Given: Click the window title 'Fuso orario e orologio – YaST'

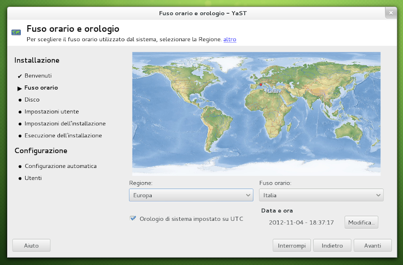Looking at the screenshot, I should pyautogui.click(x=203, y=14).
